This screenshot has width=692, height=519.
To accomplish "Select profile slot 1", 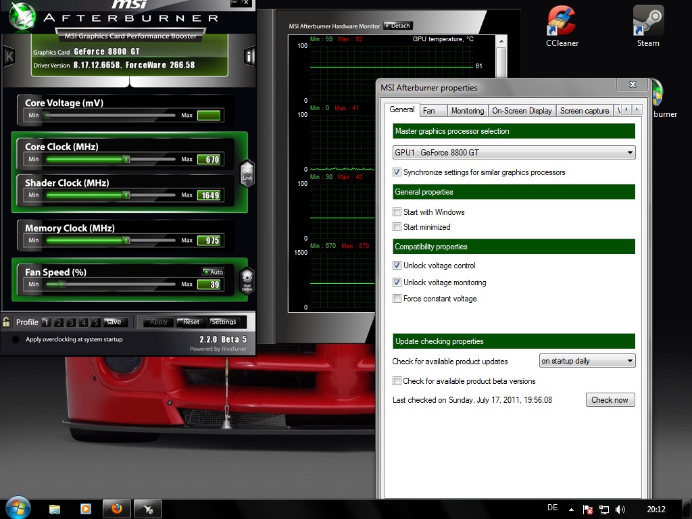I will click(x=46, y=322).
